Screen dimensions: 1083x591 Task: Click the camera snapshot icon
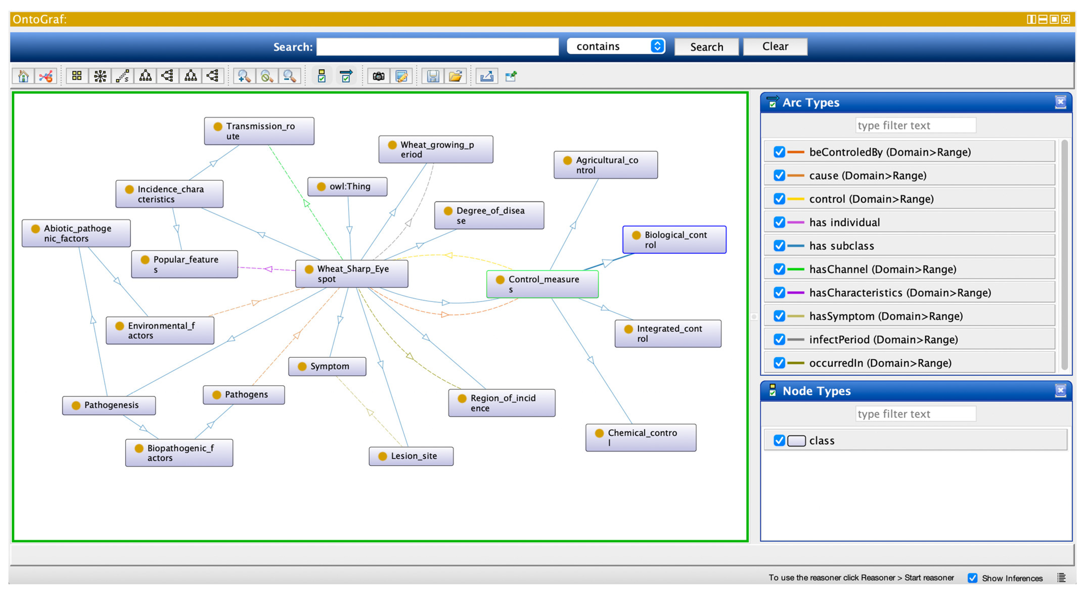pyautogui.click(x=378, y=76)
